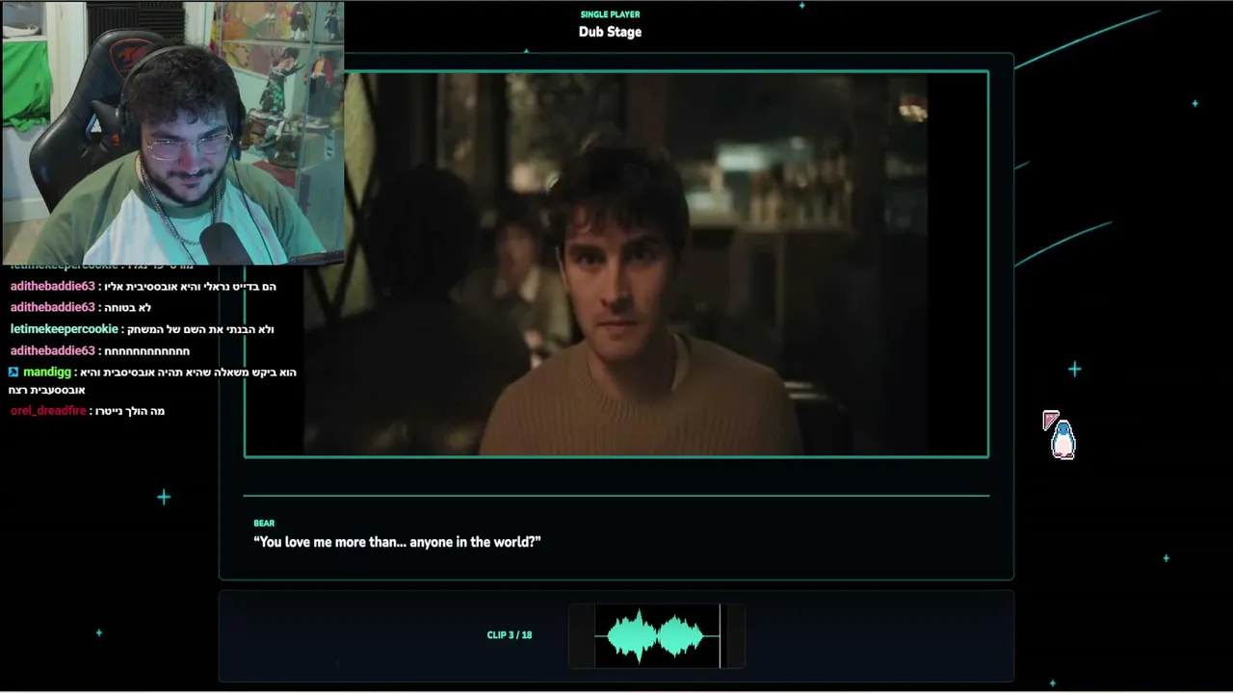Open mandigg's chat username
This screenshot has width=1233, height=693.
pos(47,372)
